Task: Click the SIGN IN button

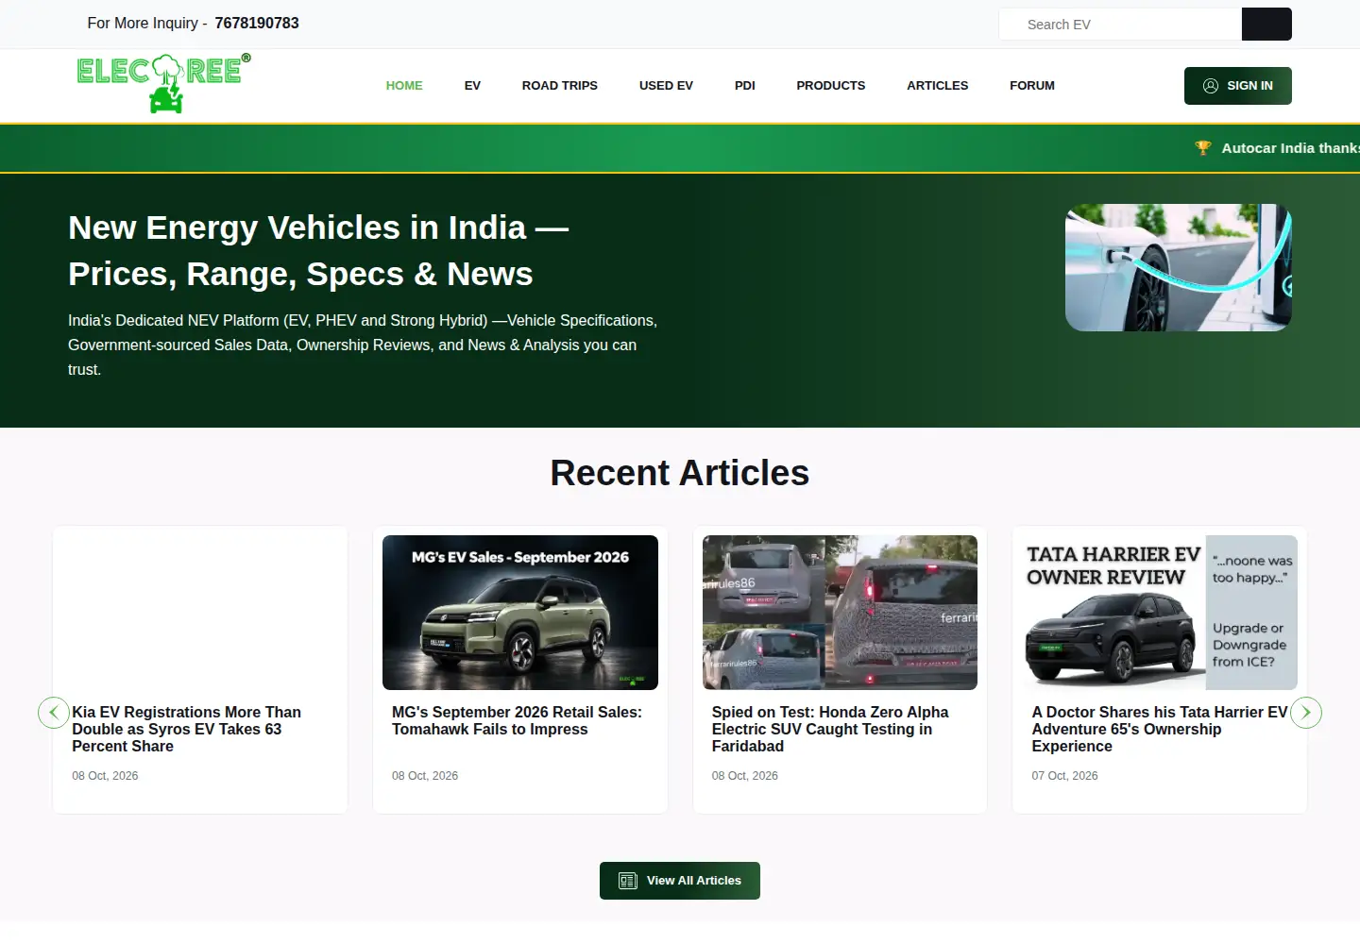Action: (x=1238, y=86)
